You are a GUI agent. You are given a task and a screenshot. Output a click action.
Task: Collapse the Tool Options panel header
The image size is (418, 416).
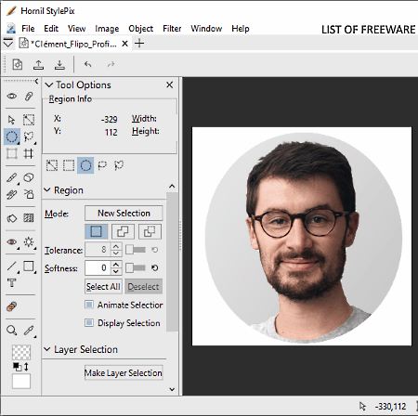pos(49,84)
